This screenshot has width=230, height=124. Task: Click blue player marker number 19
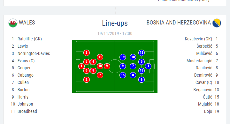[x=123, y=57]
